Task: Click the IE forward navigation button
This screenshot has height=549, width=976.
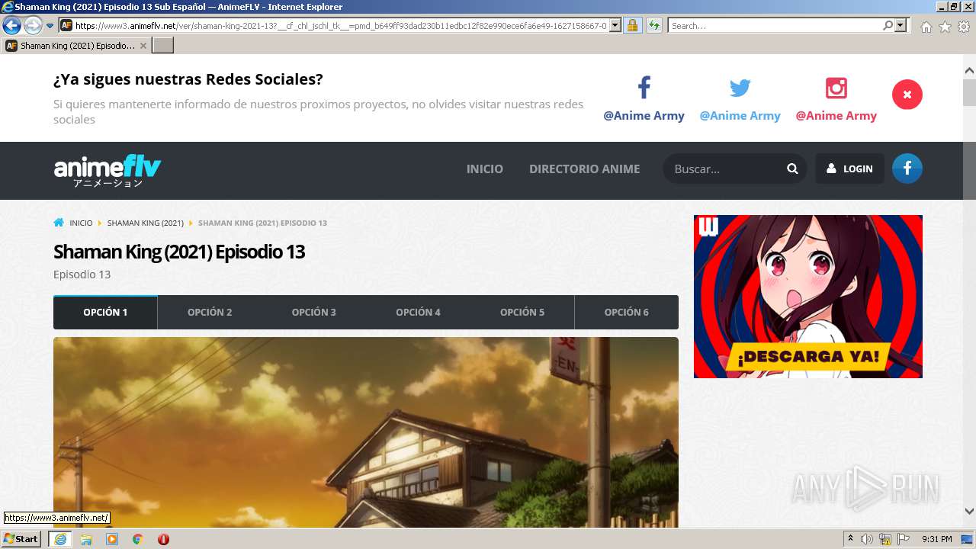Action: (33, 25)
